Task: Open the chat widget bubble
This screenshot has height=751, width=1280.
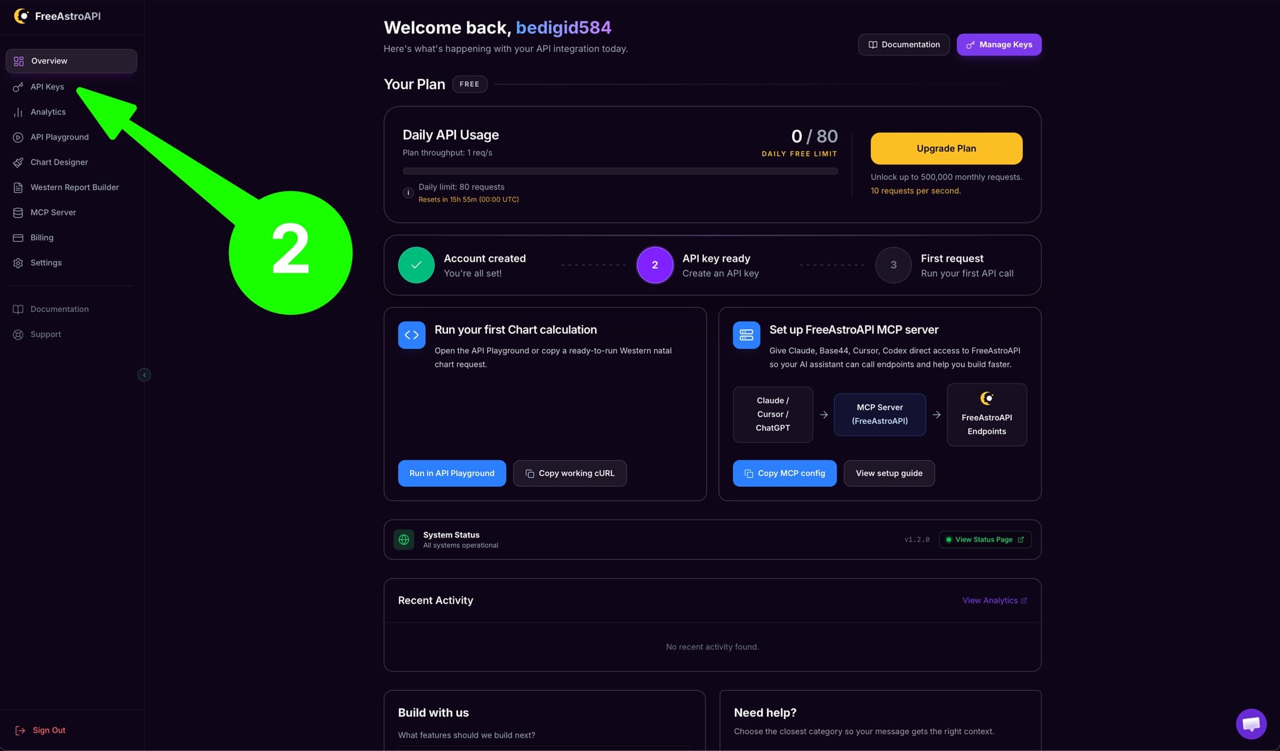Action: click(1251, 724)
